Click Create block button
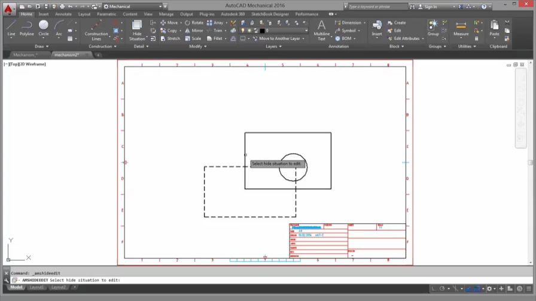The height and width of the screenshot is (301, 536). coord(397,23)
